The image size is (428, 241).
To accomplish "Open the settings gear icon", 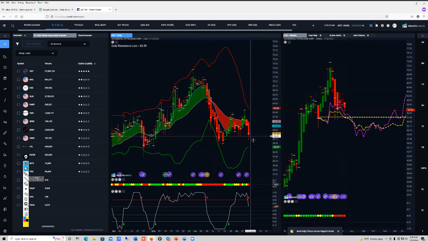I will (x=382, y=25).
